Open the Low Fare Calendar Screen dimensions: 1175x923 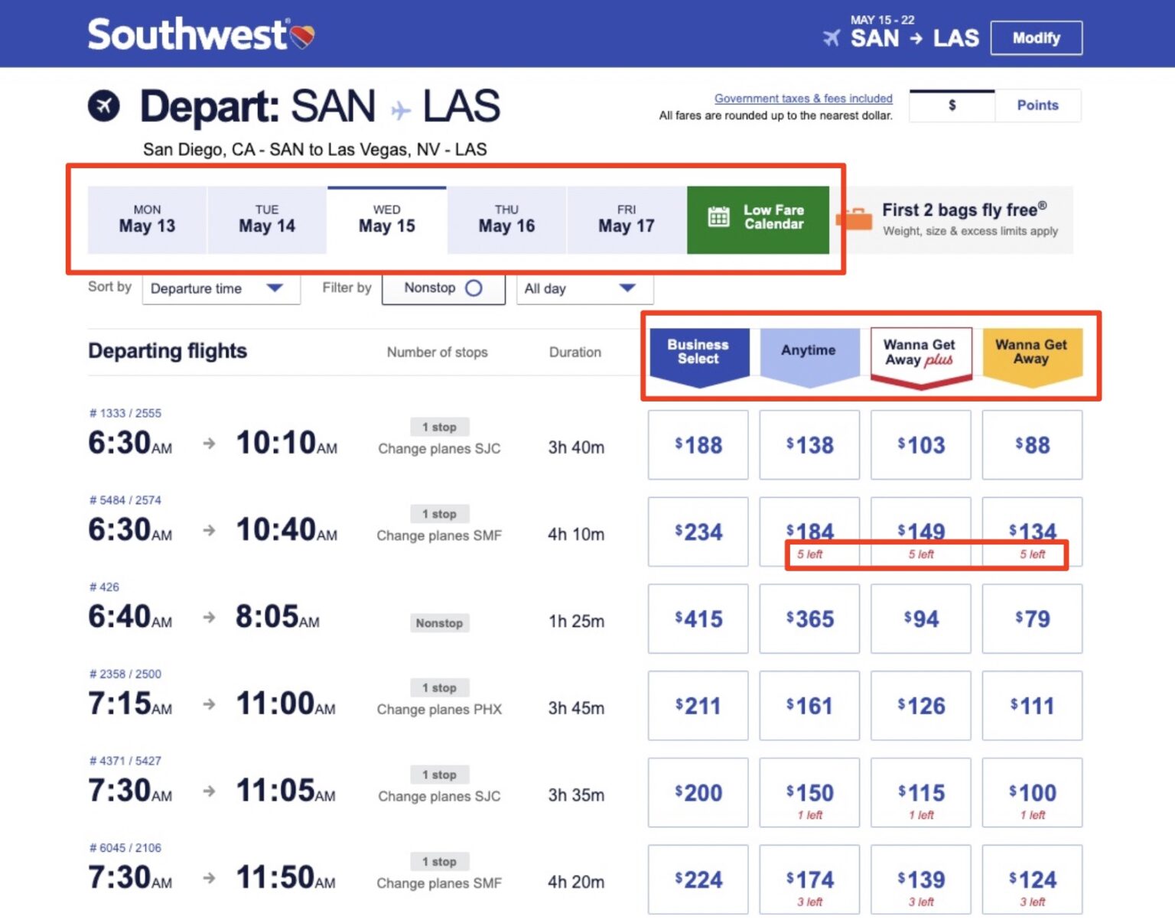[x=758, y=219]
